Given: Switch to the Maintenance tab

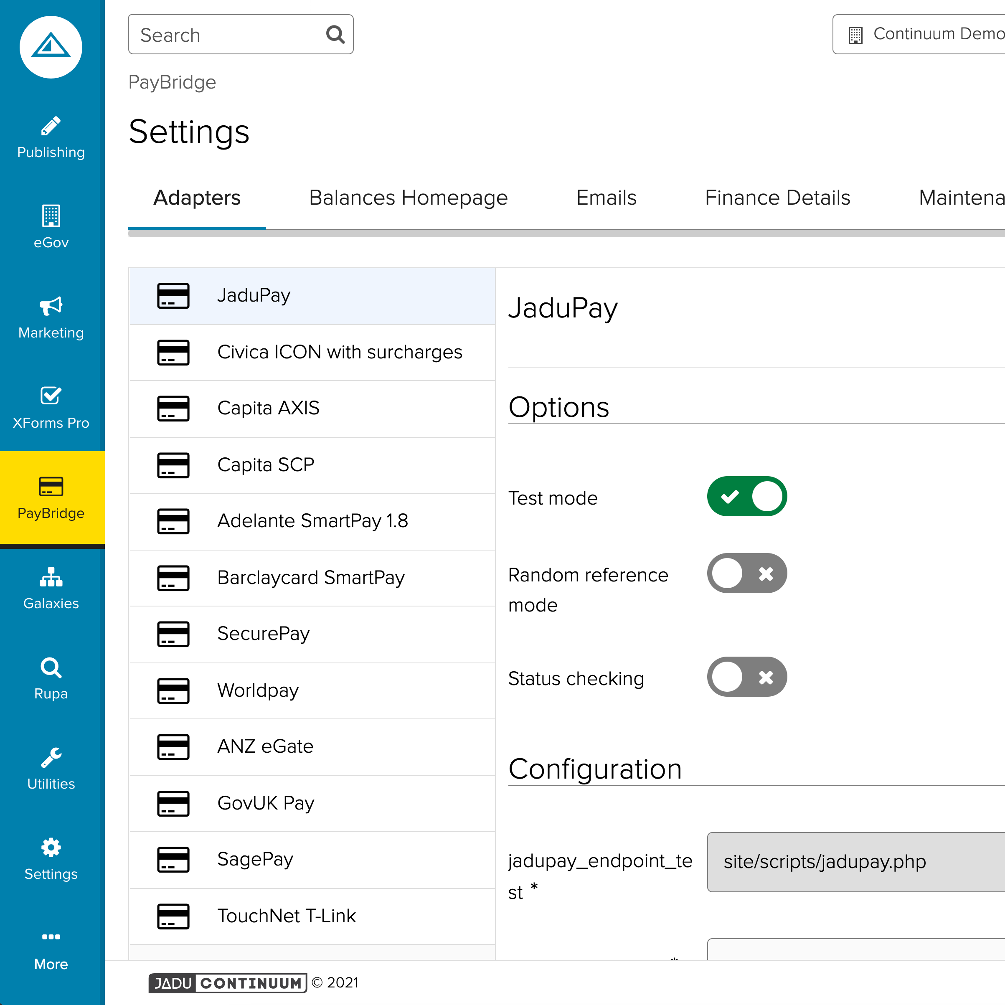Looking at the screenshot, I should pos(961,198).
